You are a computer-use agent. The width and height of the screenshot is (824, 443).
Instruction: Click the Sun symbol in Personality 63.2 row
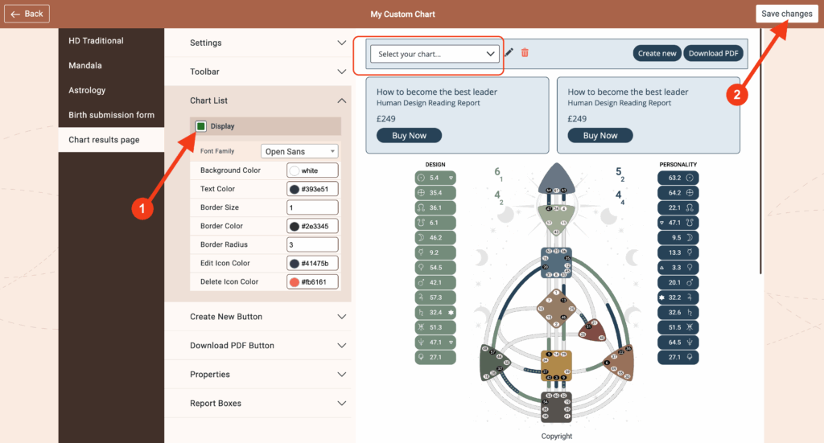coord(688,178)
